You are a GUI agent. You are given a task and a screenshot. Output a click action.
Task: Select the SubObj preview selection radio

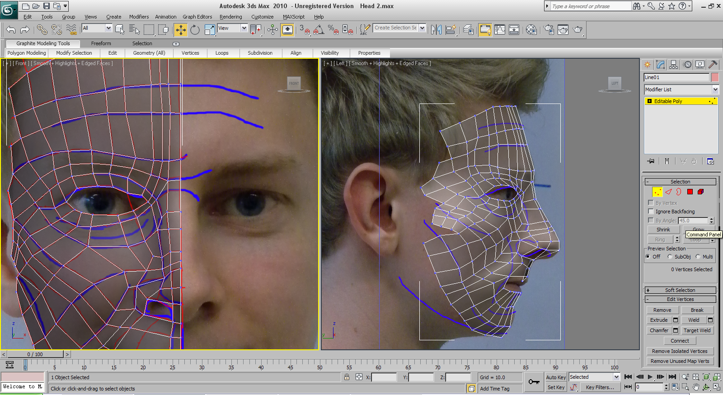tap(670, 257)
